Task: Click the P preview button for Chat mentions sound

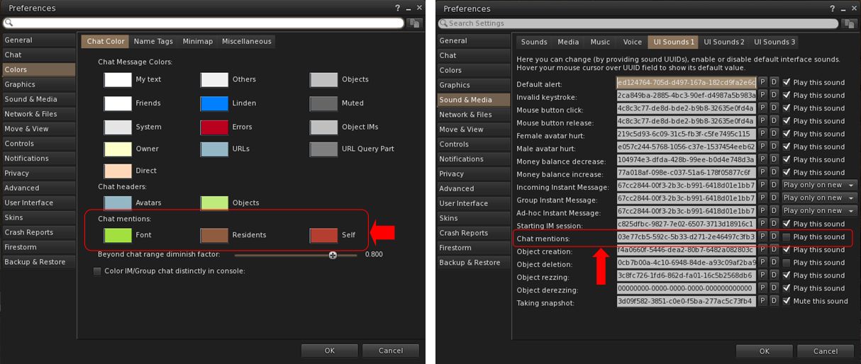Action: click(763, 237)
